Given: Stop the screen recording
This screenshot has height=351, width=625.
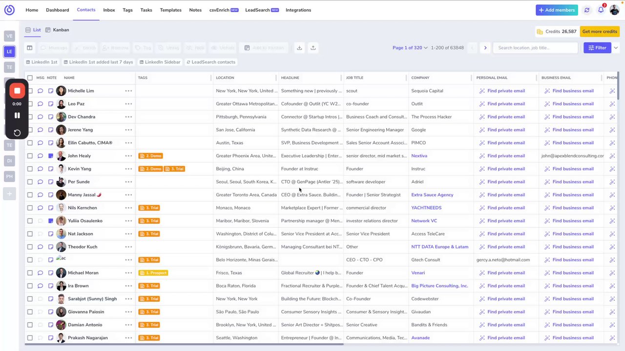Looking at the screenshot, I should click(17, 91).
